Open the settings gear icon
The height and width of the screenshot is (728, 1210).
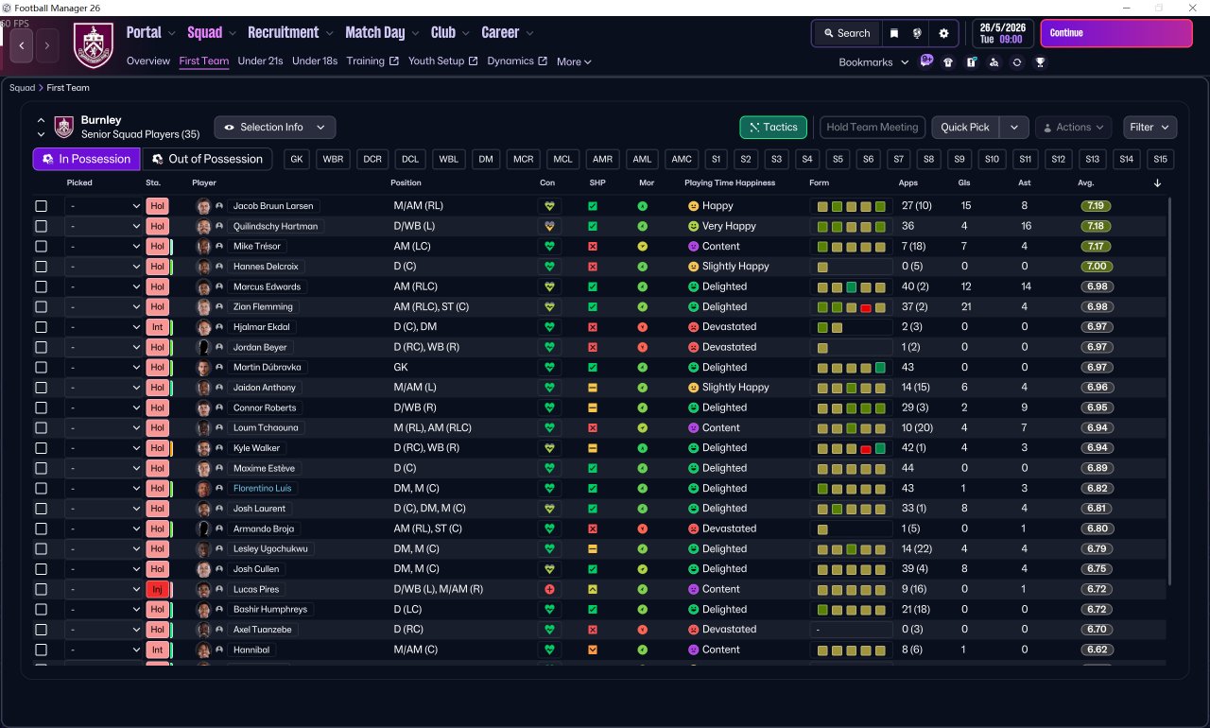[x=942, y=33]
